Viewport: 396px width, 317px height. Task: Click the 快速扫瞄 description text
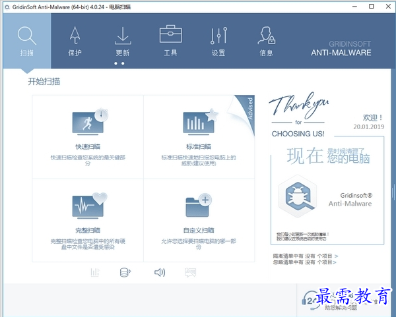coord(88,160)
